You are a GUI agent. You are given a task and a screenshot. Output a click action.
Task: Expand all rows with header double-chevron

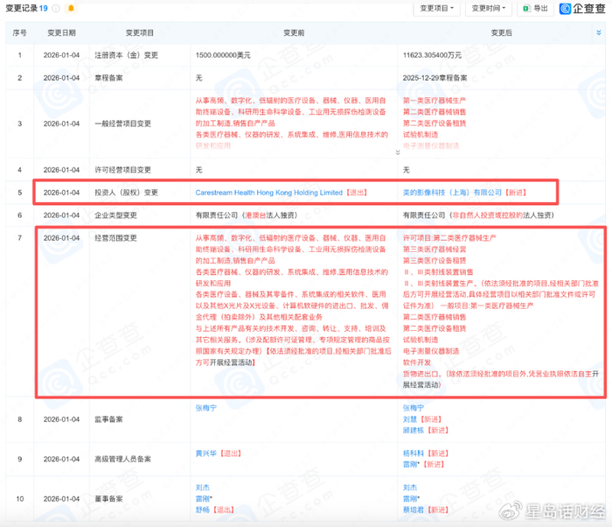click(599, 33)
